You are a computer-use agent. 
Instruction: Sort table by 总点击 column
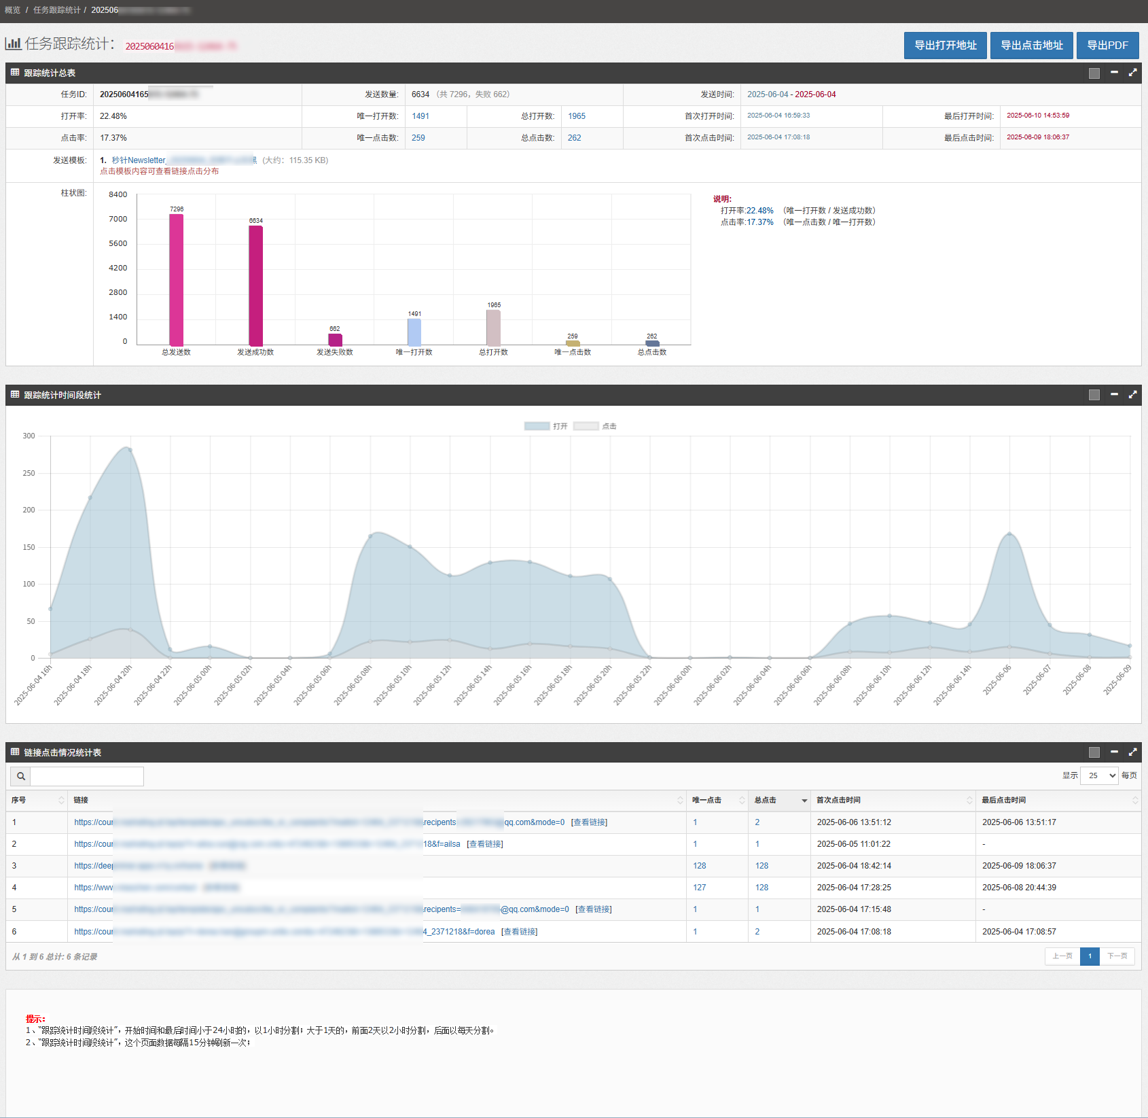[x=779, y=801]
